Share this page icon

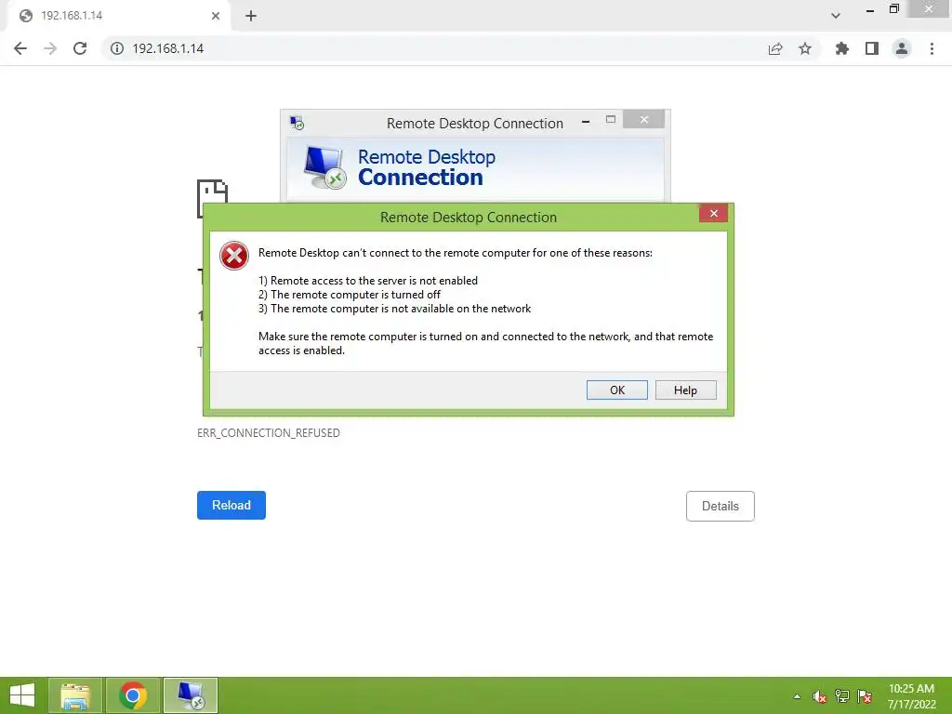775,48
